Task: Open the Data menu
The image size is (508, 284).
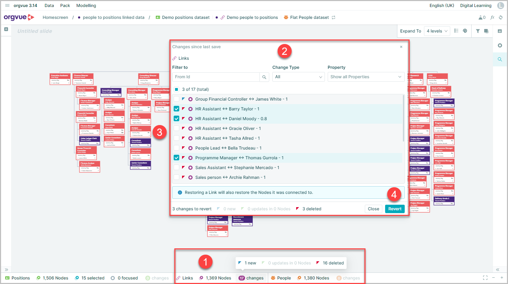Action: point(49,6)
